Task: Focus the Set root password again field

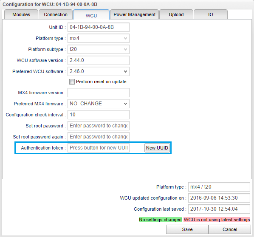Action: pyautogui.click(x=99, y=137)
